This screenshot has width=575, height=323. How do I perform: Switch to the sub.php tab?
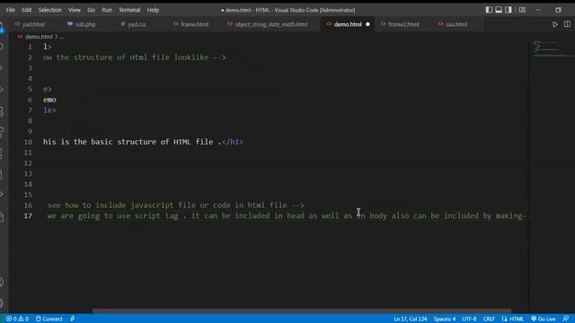pos(85,24)
